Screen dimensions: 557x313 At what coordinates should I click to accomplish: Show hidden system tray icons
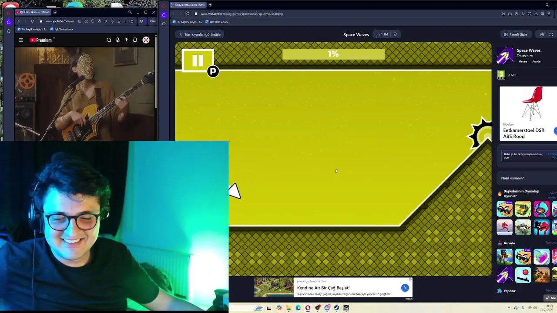coord(509,308)
